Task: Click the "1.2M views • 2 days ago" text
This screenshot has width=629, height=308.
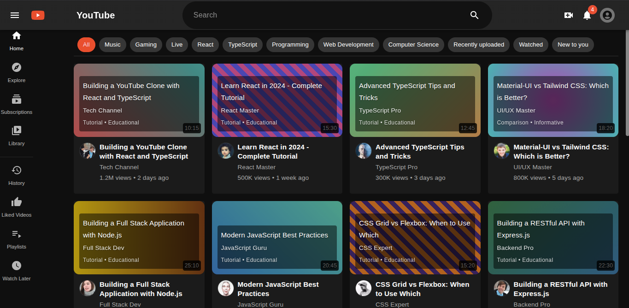Action: (134, 178)
